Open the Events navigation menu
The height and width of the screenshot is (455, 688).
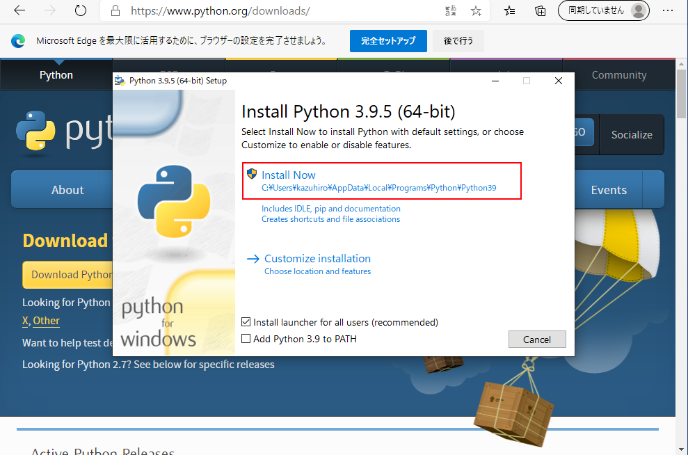click(x=608, y=190)
